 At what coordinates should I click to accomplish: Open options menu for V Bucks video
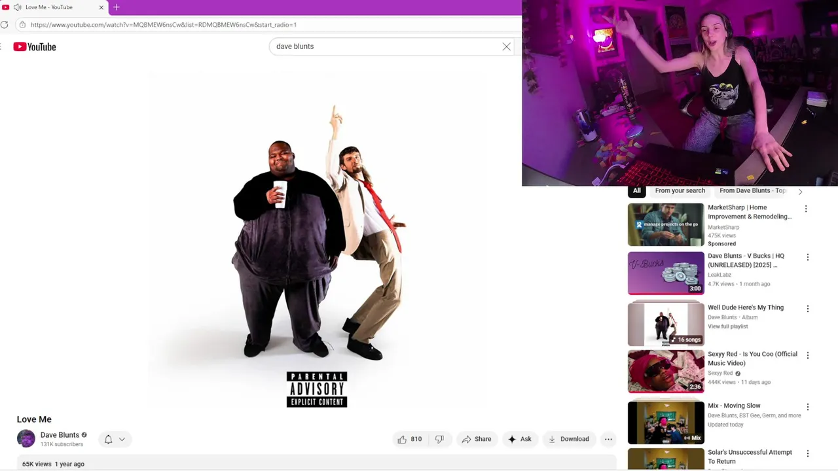(x=807, y=257)
